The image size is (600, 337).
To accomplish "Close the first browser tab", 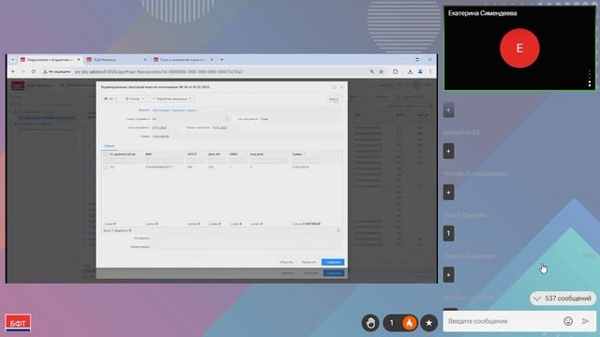I will click(79, 60).
